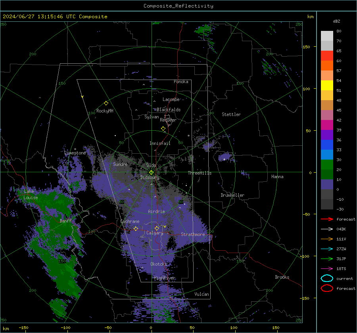This screenshot has height=333, width=357.
Task: Click the Drumheller city label
Action: tap(232, 195)
